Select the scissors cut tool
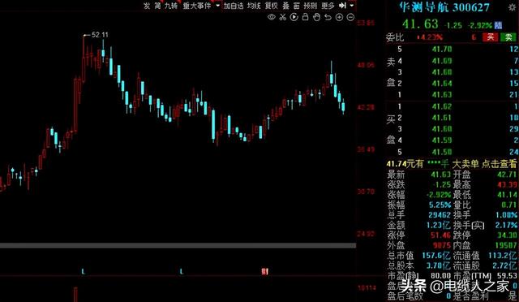This screenshot has height=302, width=519. [x=283, y=17]
